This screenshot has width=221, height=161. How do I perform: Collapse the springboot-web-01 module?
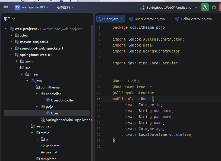[x=11, y=55]
